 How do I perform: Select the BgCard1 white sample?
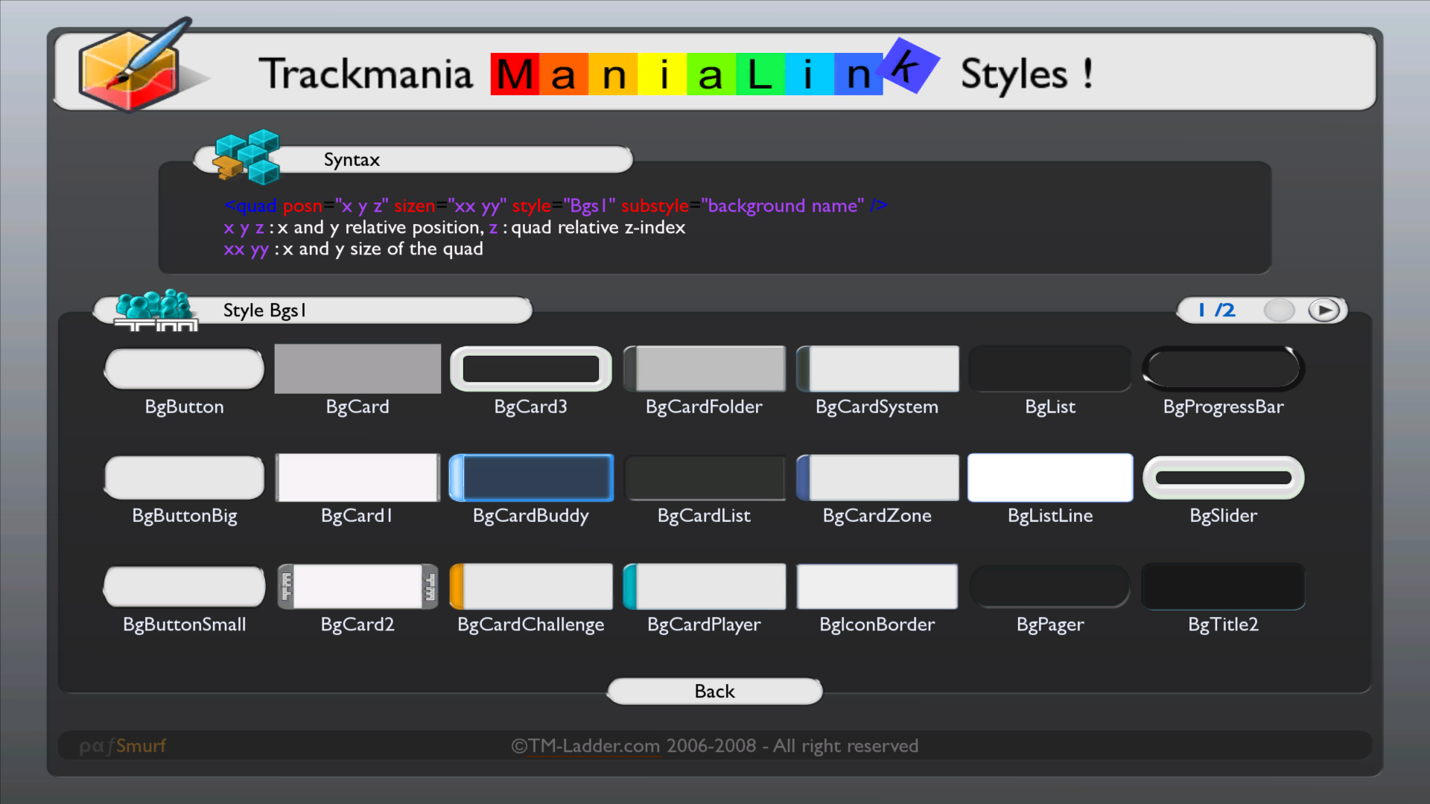(357, 477)
